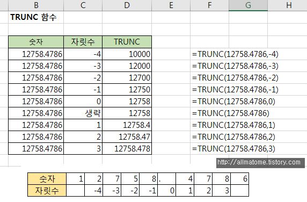Select result cell 12750
The height and width of the screenshot is (202, 307).
(127, 90)
